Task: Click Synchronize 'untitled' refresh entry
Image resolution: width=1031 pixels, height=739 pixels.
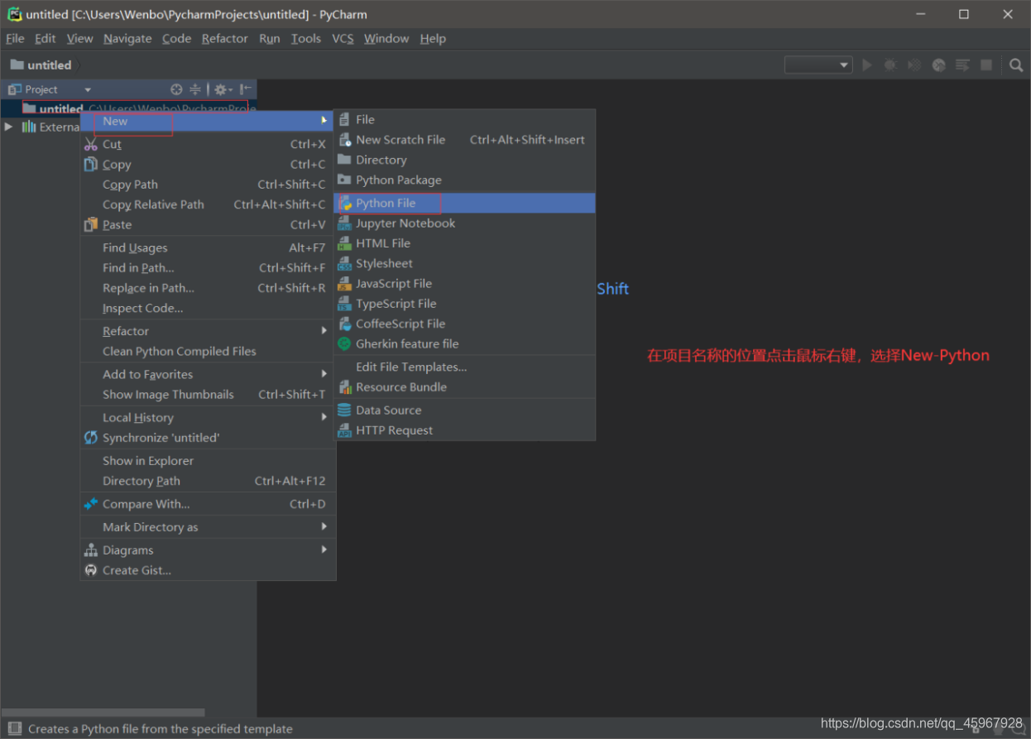Action: 207,438
